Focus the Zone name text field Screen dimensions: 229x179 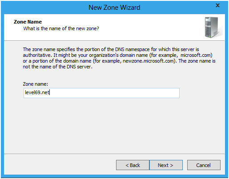coord(101,93)
